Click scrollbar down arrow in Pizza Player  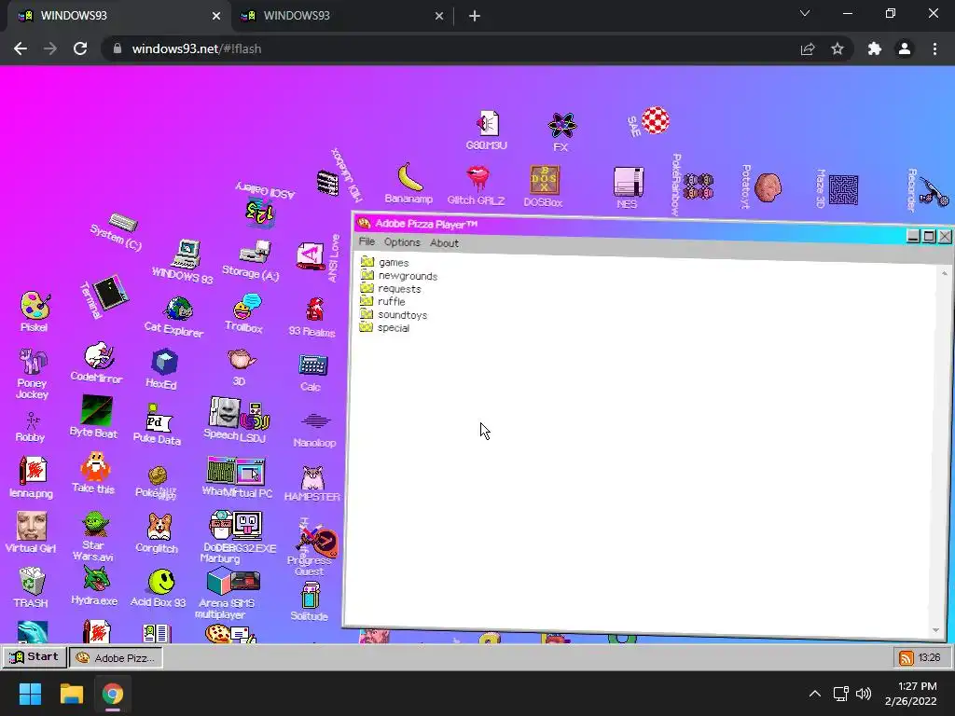[935, 630]
